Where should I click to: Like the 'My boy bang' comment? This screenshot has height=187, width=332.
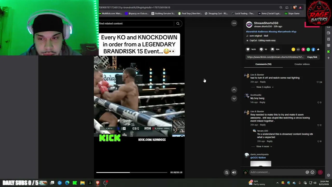click(318, 103)
